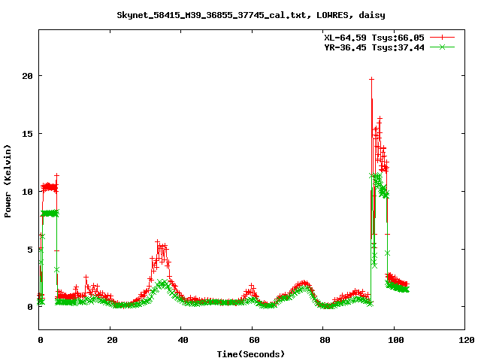Click the y-axis tick label 20
This screenshot has height=361, width=481.
coord(27,76)
